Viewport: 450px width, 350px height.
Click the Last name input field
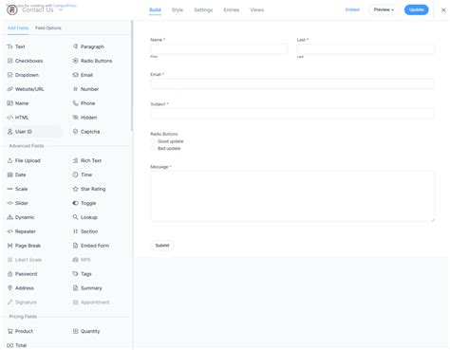tap(366, 49)
